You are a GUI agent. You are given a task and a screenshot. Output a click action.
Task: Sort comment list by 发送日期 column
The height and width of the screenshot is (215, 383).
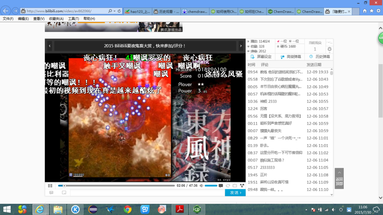[x=314, y=65]
